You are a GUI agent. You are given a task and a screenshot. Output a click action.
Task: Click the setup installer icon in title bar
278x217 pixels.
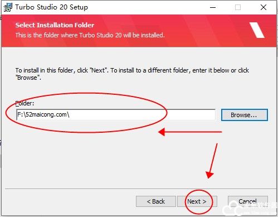(8, 7)
